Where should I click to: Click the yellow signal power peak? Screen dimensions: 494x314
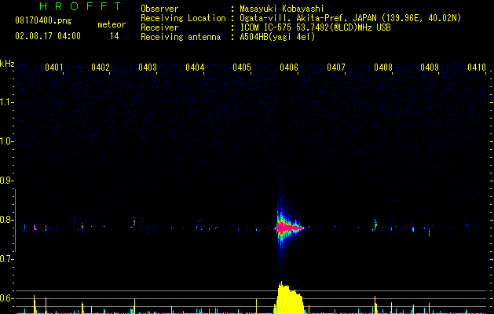[287, 298]
